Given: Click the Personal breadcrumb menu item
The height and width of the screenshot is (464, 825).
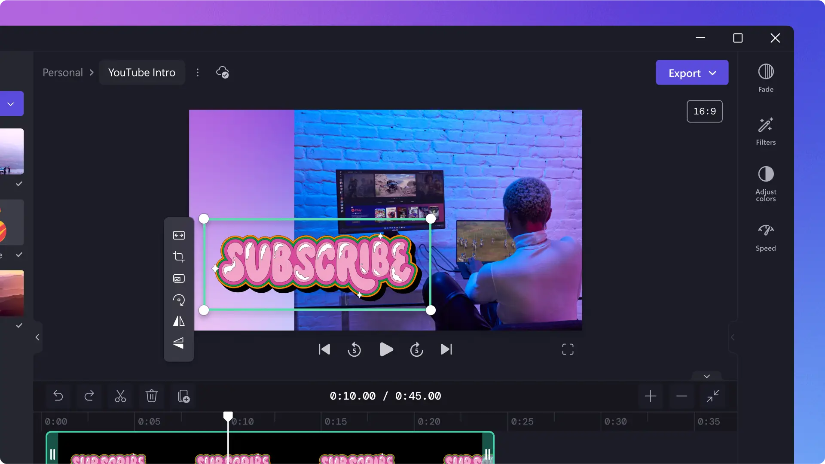Looking at the screenshot, I should pyautogui.click(x=62, y=73).
